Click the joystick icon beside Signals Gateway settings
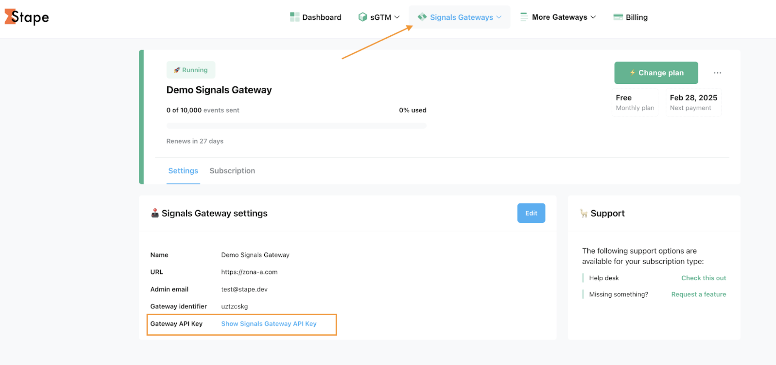This screenshot has width=776, height=365. click(x=156, y=213)
